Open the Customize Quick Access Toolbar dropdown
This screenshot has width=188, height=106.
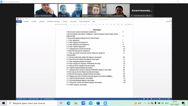[30, 19]
